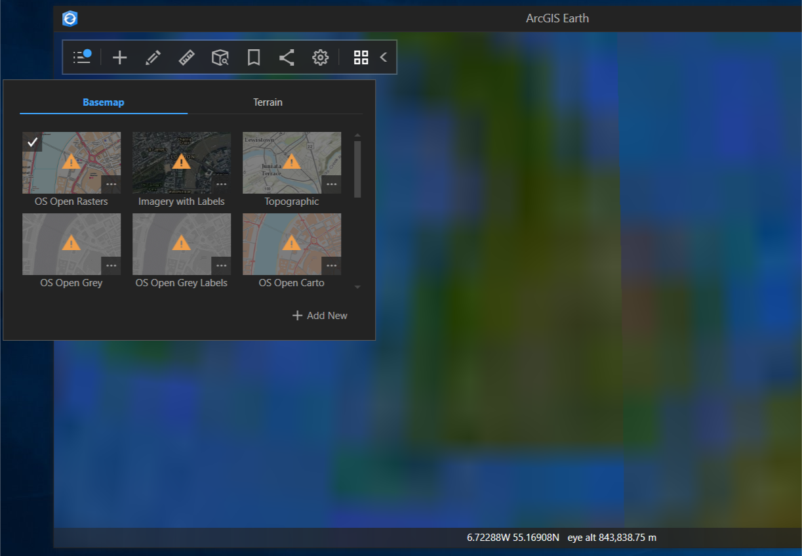Click the gallery scroll down arrow
Screen dimensions: 802x556
click(357, 287)
